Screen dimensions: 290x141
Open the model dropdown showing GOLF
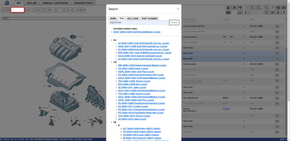click(x=39, y=10)
